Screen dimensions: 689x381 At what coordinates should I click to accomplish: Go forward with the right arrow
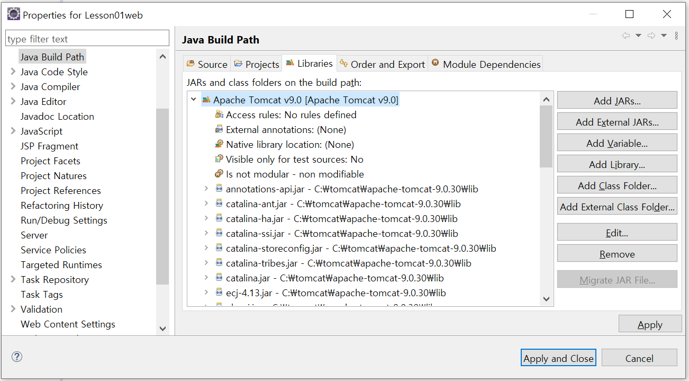[651, 36]
